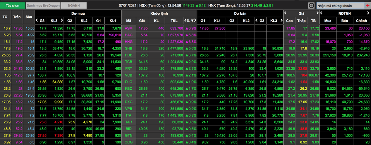Screen dimensions: 371x145
Task: Click the right arrow next to % column
Action: [x=195, y=20]
